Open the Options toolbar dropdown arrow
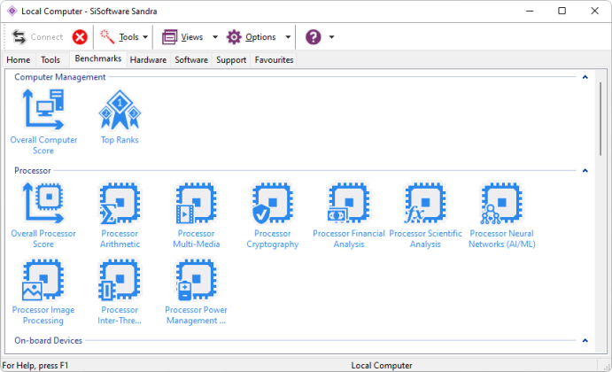612x372 pixels. [288, 37]
